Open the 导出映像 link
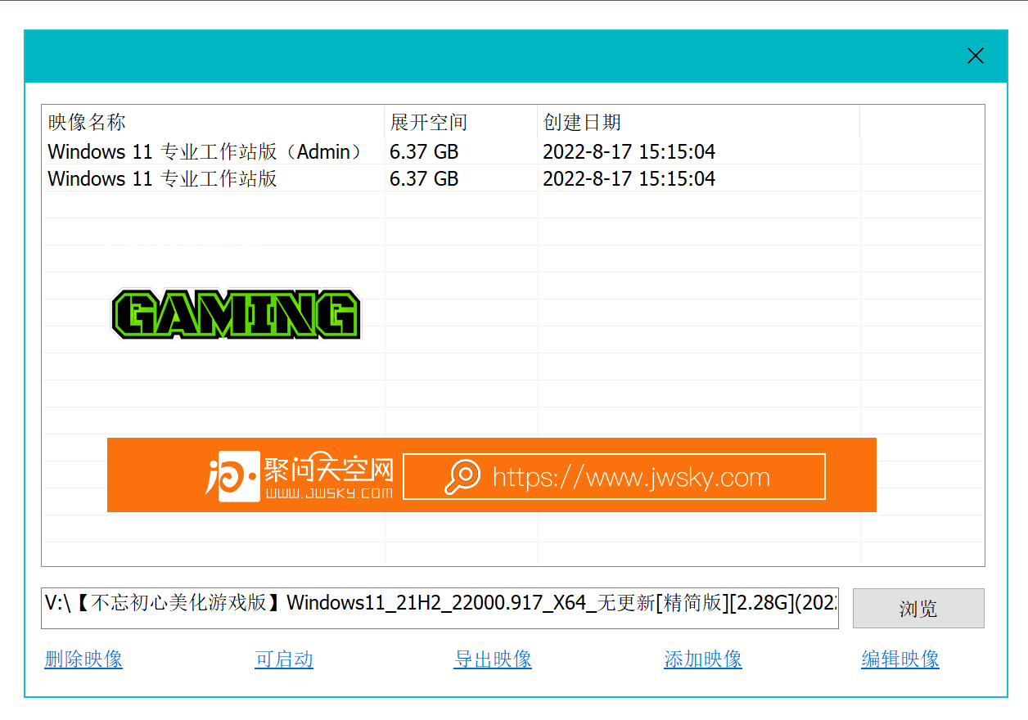This screenshot has width=1028, height=720. (x=493, y=659)
